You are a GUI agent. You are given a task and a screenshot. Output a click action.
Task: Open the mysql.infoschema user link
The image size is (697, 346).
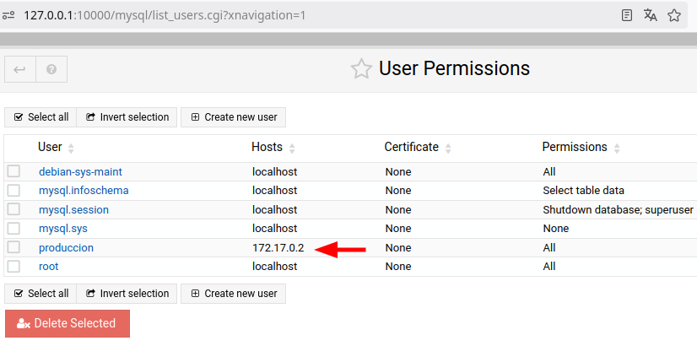84,191
